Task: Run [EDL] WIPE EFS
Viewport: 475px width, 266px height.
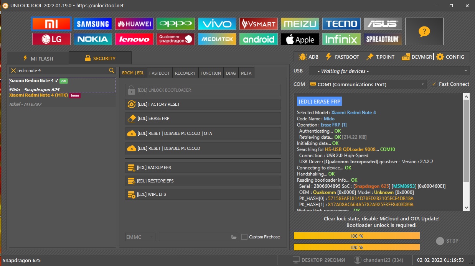Action: 203,194
